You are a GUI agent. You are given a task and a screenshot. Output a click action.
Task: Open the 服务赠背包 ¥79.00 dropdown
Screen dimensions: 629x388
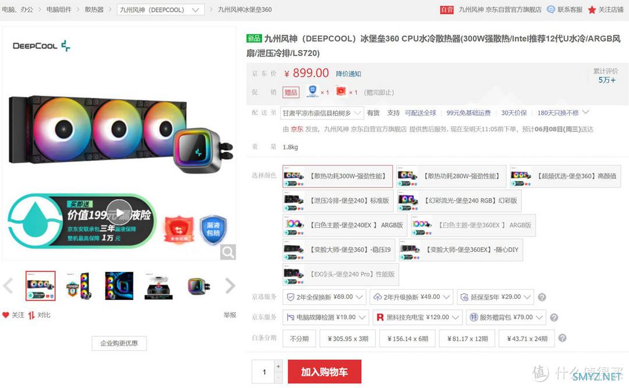pyautogui.click(x=506, y=318)
